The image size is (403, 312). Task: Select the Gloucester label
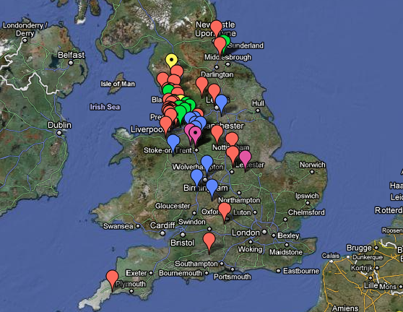(x=173, y=206)
